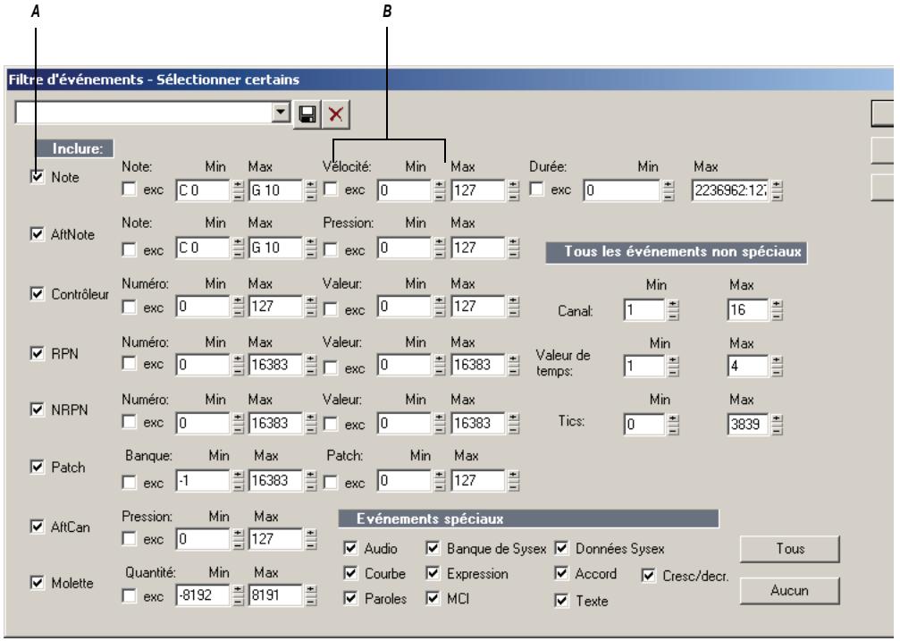Uncheck Banque de Sysex
The width and height of the screenshot is (900, 641).
[433, 548]
